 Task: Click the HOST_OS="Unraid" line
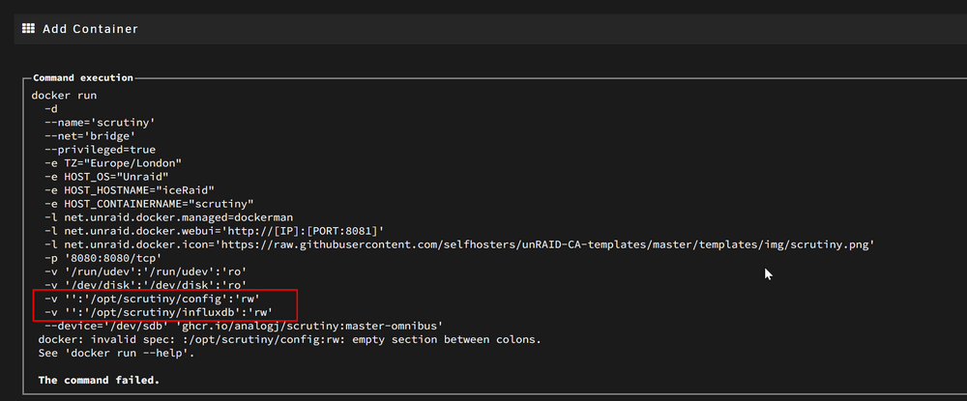pos(106,177)
